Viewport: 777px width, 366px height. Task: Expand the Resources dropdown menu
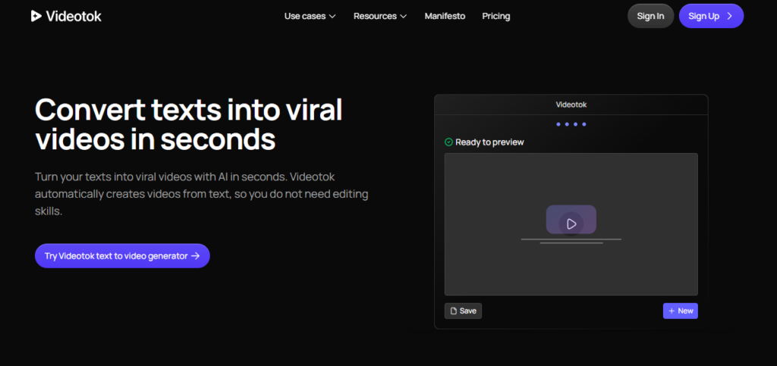(x=380, y=17)
